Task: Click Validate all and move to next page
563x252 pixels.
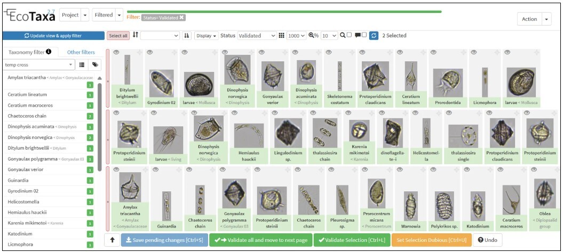Action: coord(260,240)
